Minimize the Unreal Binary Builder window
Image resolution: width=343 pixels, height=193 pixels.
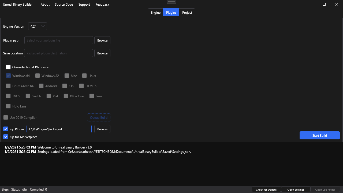pos(312,4)
